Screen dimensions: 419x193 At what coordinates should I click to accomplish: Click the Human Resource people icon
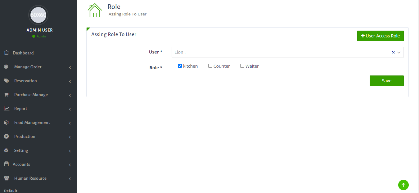(6, 178)
